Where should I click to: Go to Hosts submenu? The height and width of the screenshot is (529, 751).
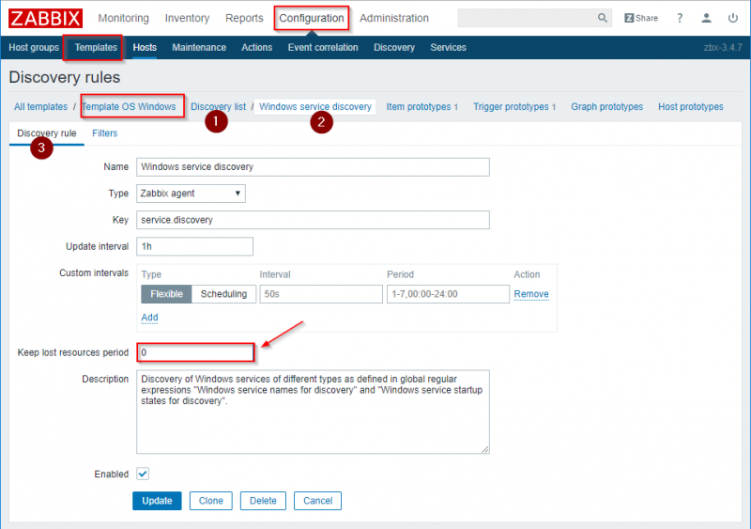pyautogui.click(x=145, y=48)
